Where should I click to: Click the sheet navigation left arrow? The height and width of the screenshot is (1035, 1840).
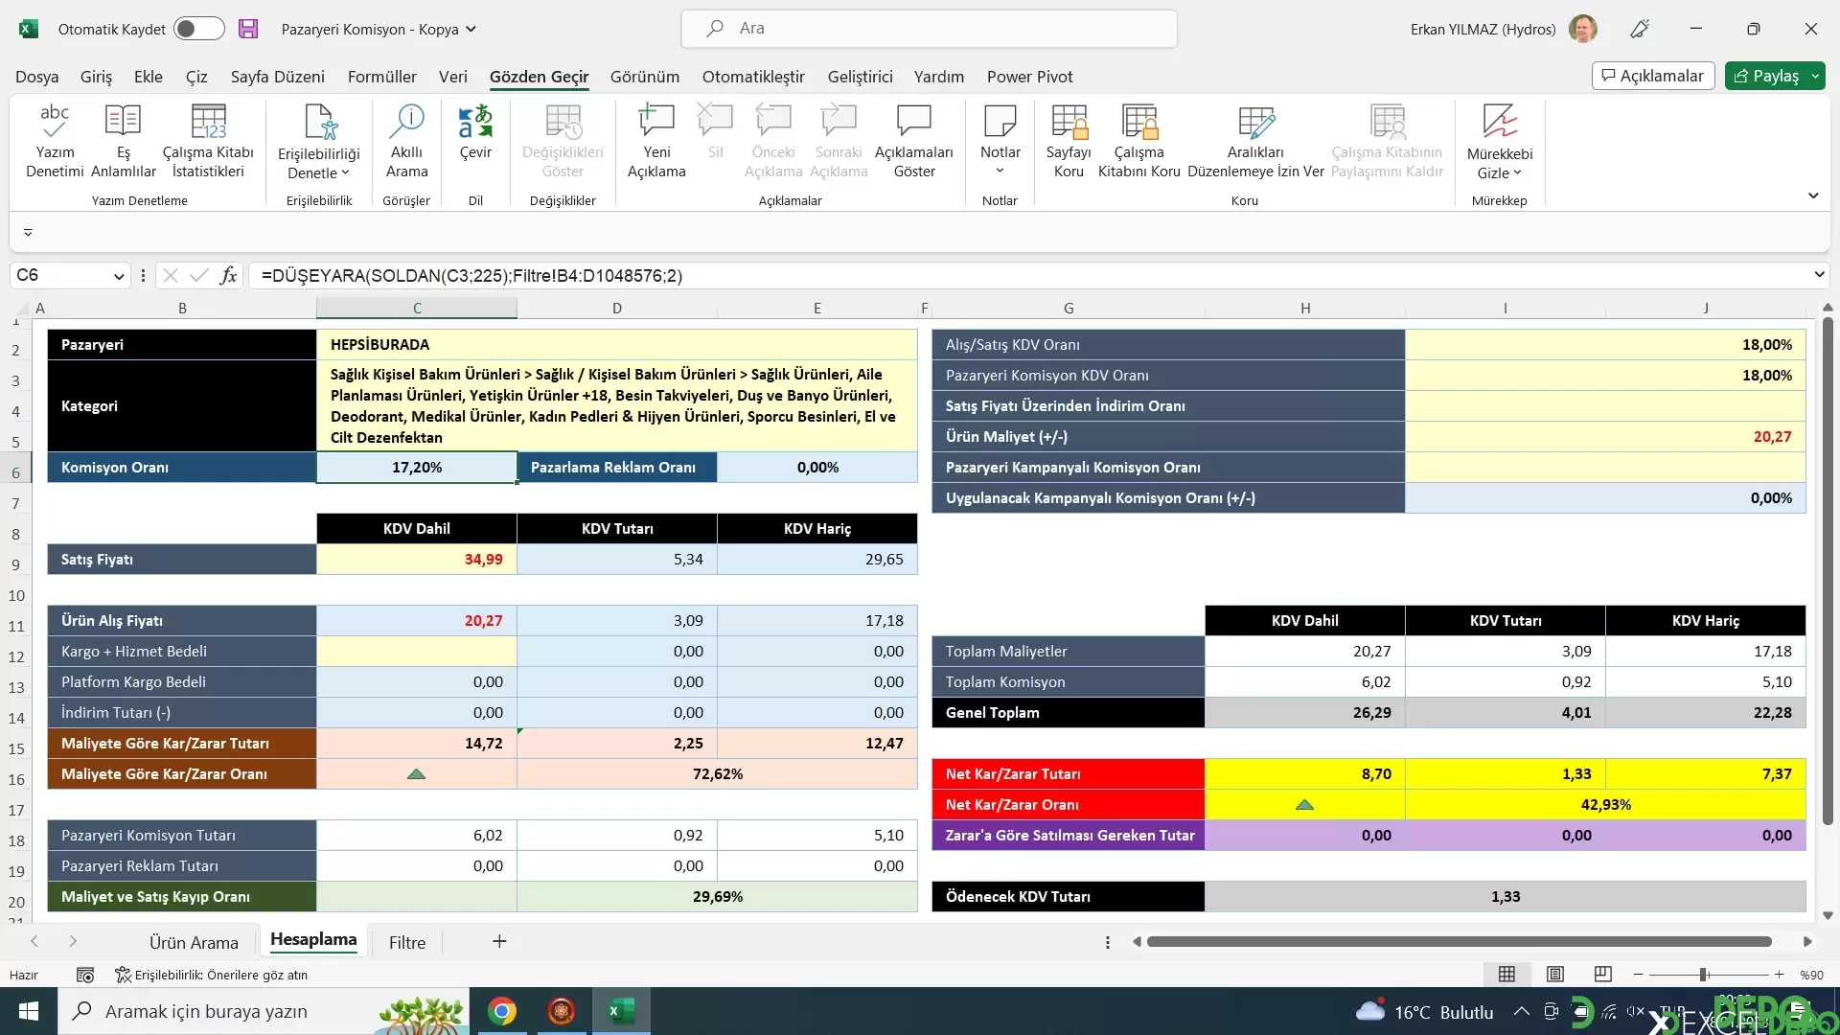(x=34, y=942)
